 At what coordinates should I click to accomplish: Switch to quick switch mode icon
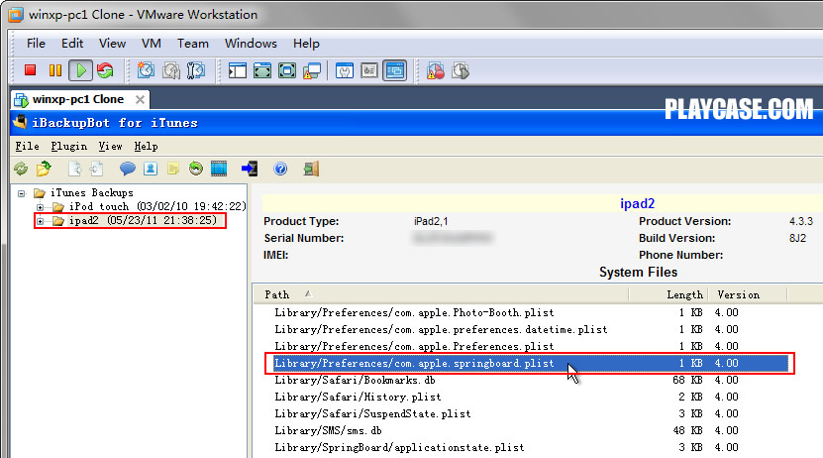click(261, 70)
